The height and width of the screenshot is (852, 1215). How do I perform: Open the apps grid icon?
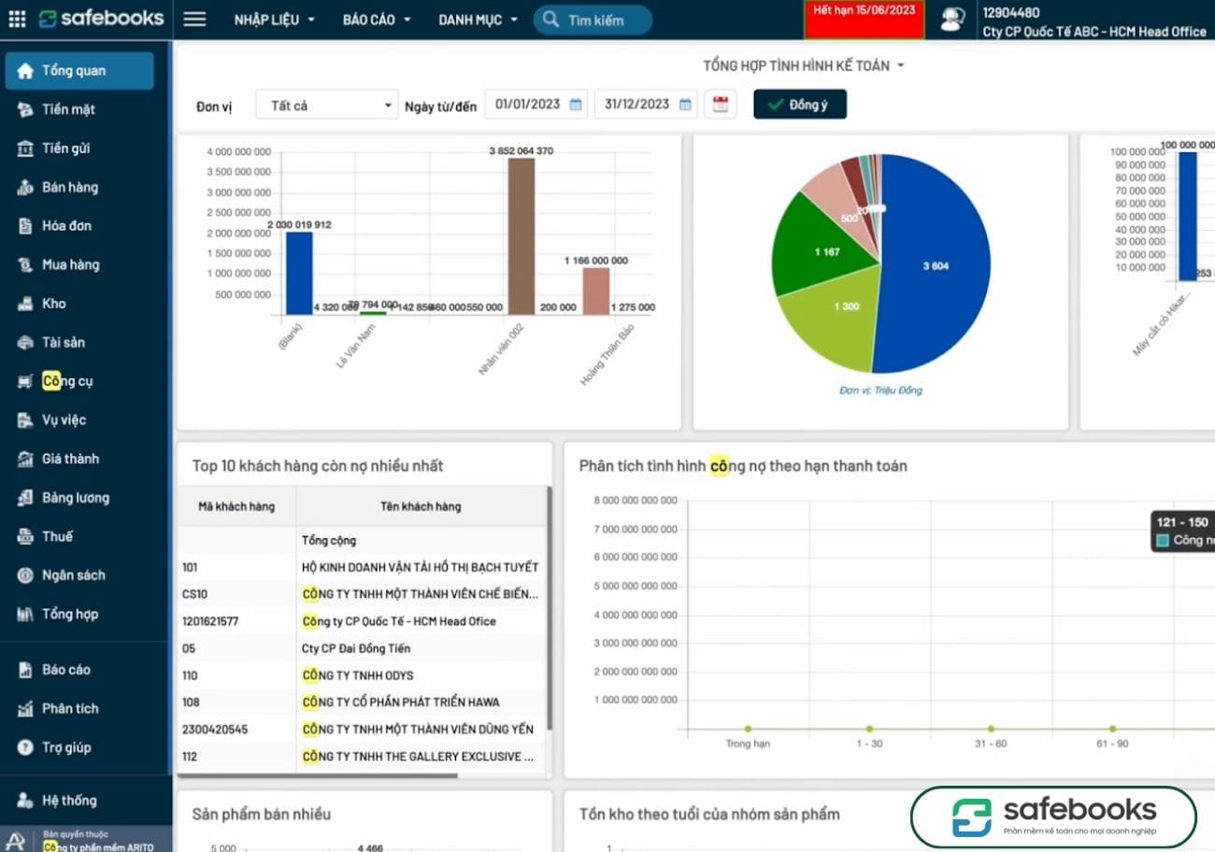17,19
